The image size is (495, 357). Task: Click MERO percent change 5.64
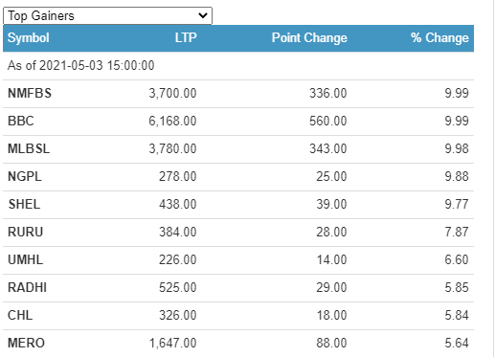click(457, 344)
